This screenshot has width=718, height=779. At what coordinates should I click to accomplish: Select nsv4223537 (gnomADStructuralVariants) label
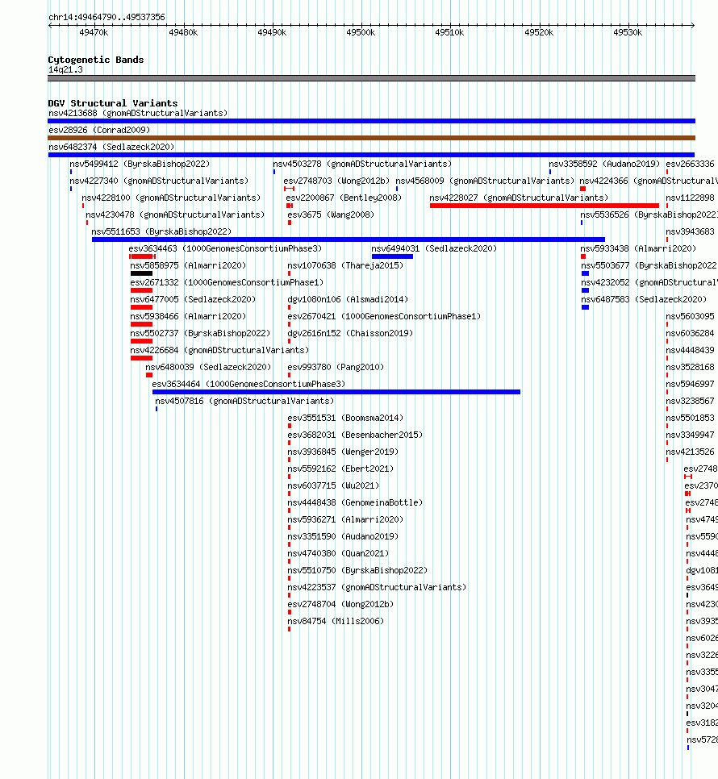pos(377,587)
